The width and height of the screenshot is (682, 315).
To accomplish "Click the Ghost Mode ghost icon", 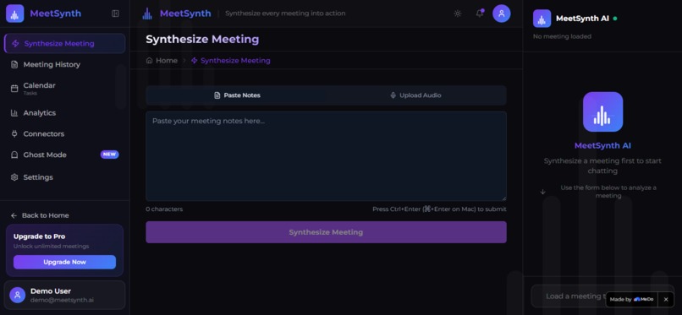I will click(x=14, y=155).
